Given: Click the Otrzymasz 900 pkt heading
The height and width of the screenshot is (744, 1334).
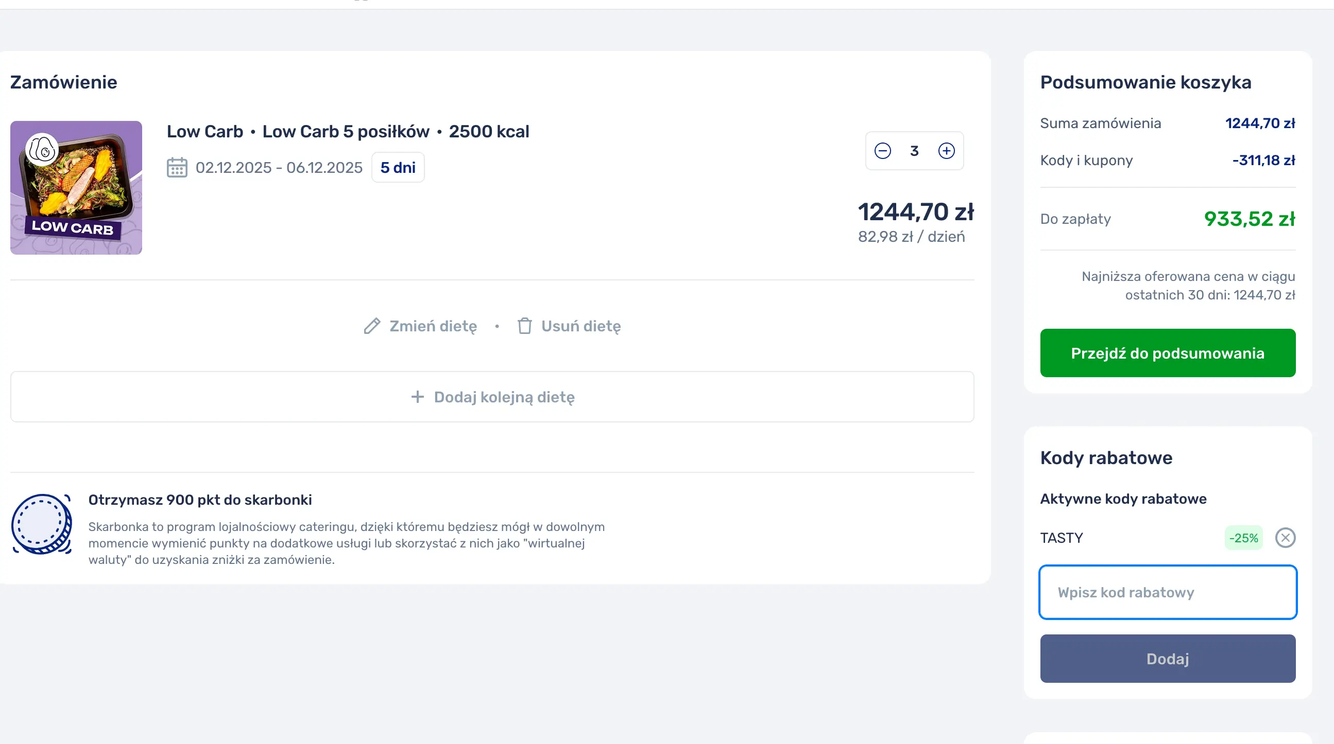Looking at the screenshot, I should coord(200,500).
